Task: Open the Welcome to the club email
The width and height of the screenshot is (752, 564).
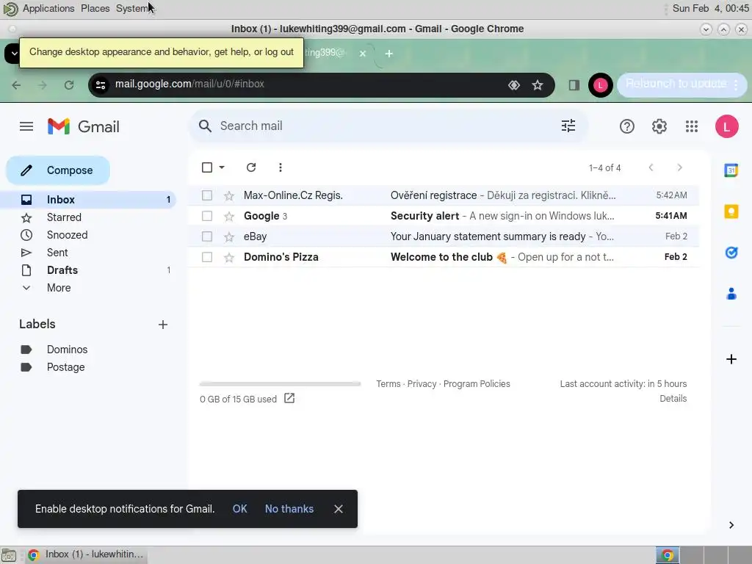Action: 443,257
